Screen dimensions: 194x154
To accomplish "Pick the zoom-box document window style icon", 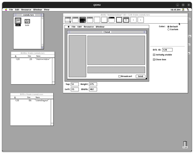I will (90, 20).
